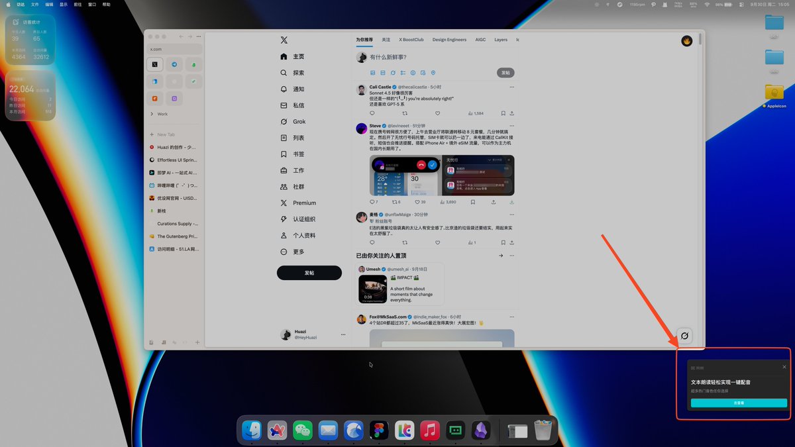Open Music in the Dock

coord(430,430)
